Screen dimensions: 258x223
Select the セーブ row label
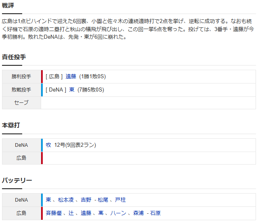tap(21, 103)
